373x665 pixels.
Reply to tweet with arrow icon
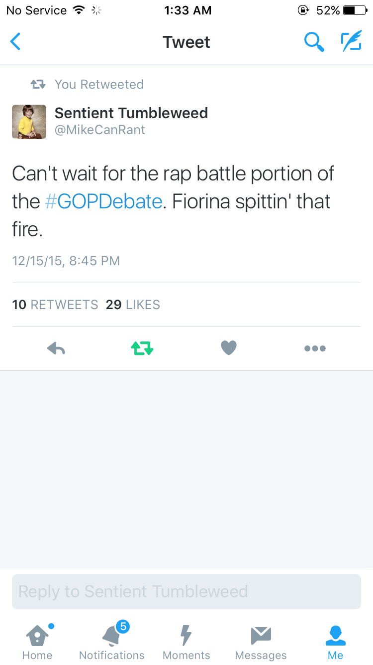[56, 348]
